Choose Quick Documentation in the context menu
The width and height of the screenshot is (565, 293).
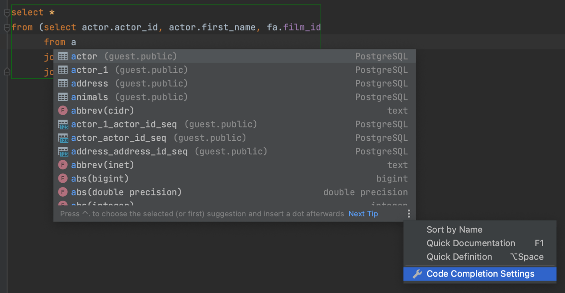click(471, 243)
